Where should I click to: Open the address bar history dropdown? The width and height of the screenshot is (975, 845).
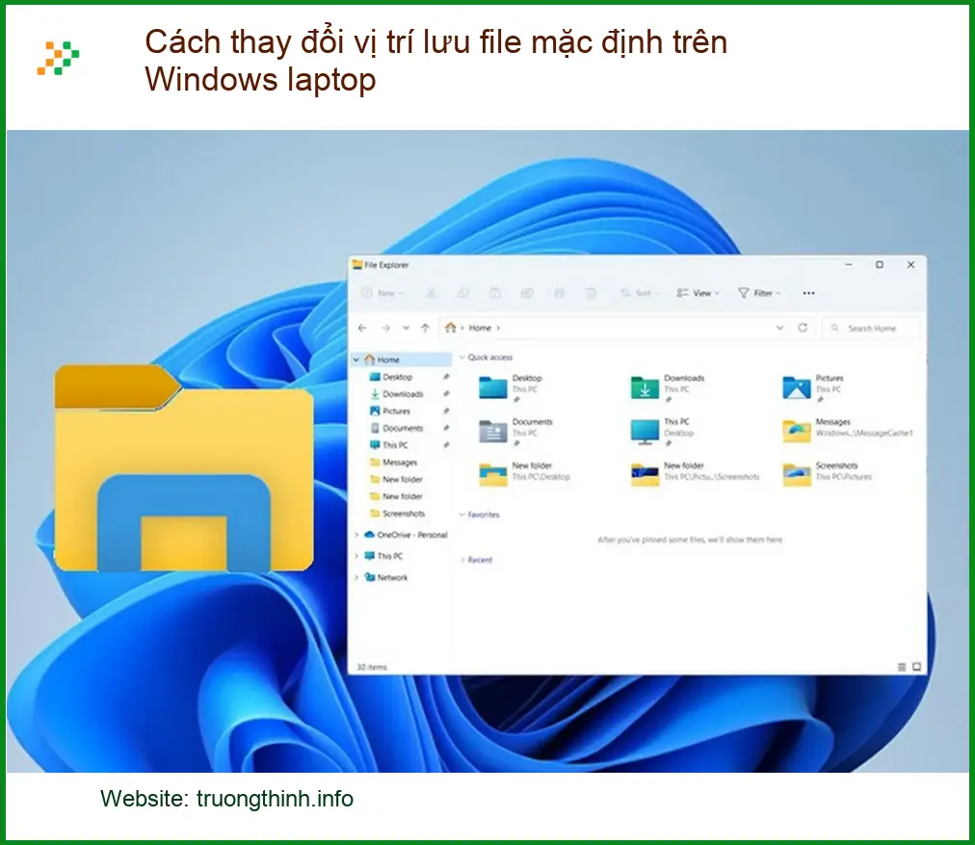point(779,328)
